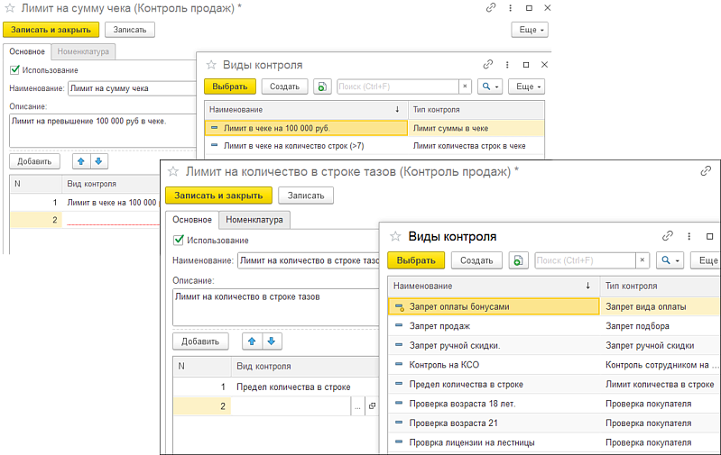
Task: Open three-dot menu in upper Виды контроля window
Action: tap(507, 65)
